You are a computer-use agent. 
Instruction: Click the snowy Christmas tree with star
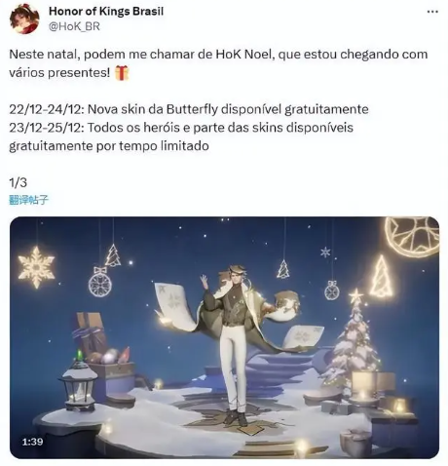coord(353,338)
